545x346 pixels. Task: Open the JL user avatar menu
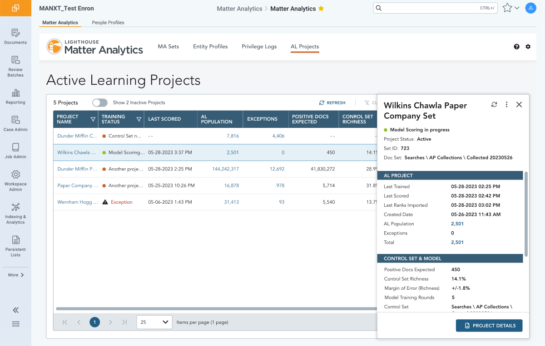pyautogui.click(x=530, y=8)
